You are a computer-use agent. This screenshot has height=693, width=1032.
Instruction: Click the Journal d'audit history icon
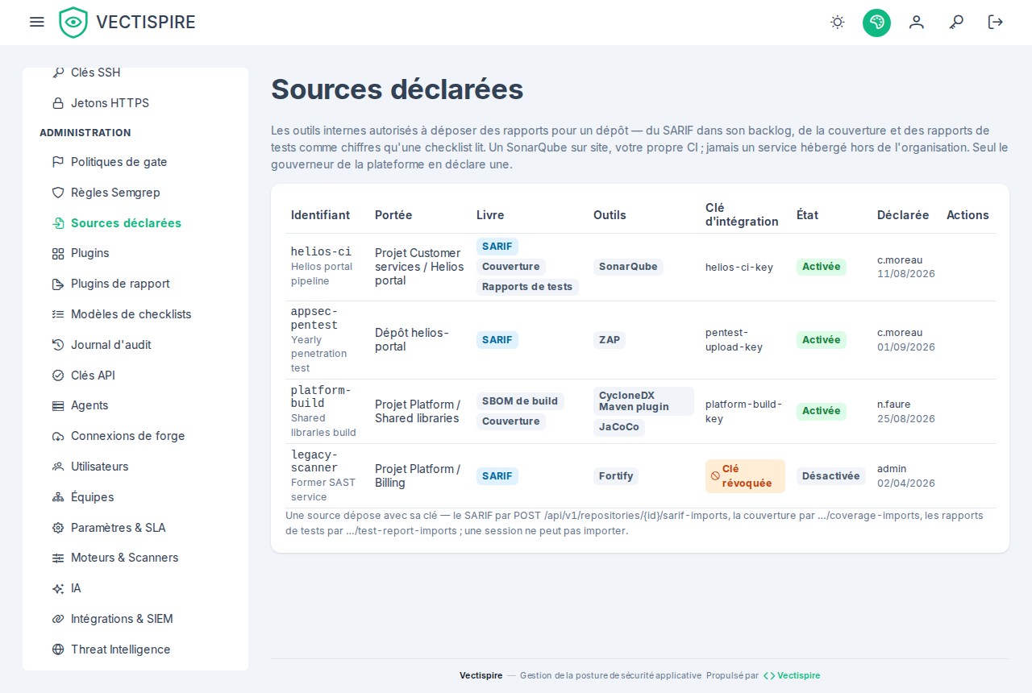[x=58, y=345]
